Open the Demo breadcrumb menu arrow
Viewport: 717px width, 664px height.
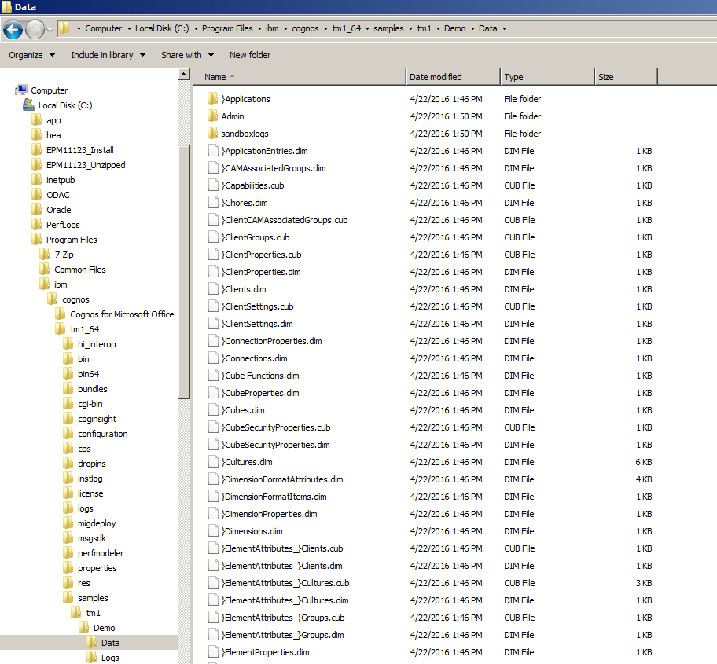point(473,28)
